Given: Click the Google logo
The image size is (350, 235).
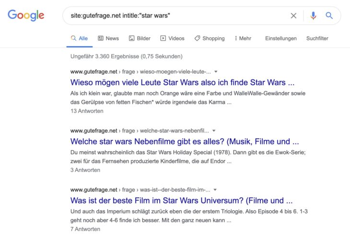Looking at the screenshot, I should [26, 15].
